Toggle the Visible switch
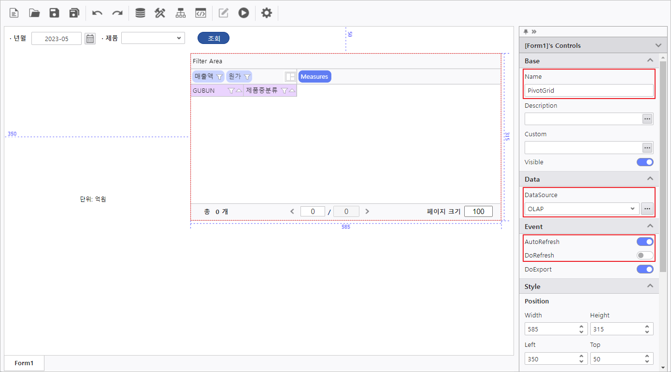Screen dimensions: 671x372 click(645, 162)
